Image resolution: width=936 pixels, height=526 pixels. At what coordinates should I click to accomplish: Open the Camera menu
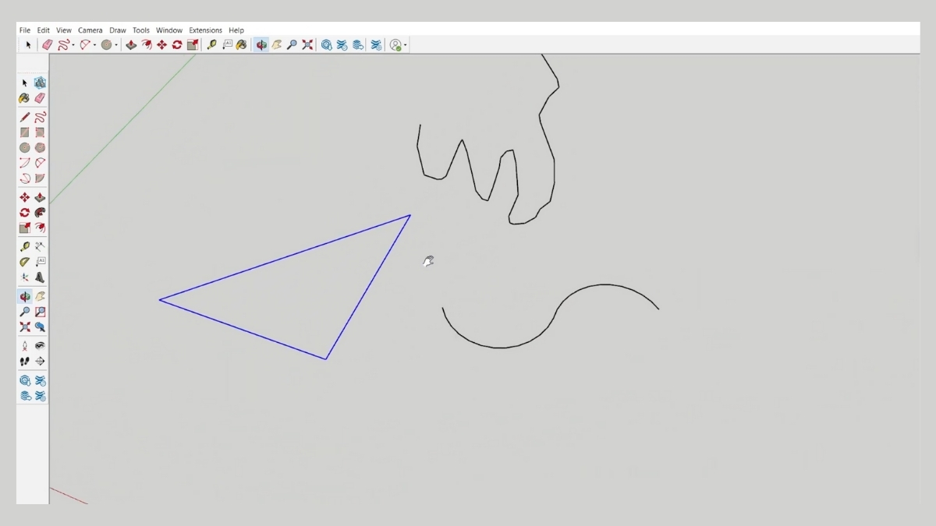click(x=90, y=30)
